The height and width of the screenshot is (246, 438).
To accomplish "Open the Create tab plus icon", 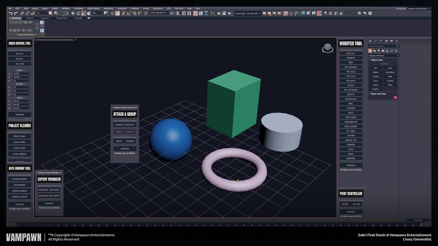I will [x=370, y=41].
